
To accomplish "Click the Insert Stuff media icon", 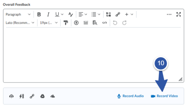I will point(109,14).
